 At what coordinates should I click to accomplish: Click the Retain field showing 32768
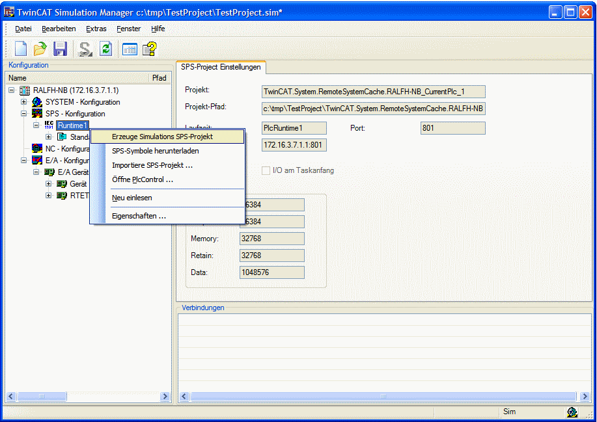click(272, 256)
